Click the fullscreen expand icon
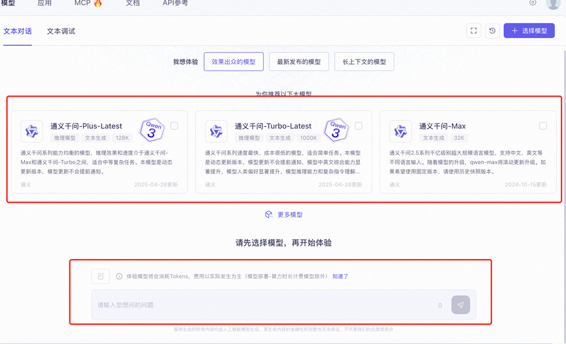This screenshot has height=344, width=566. [474, 31]
